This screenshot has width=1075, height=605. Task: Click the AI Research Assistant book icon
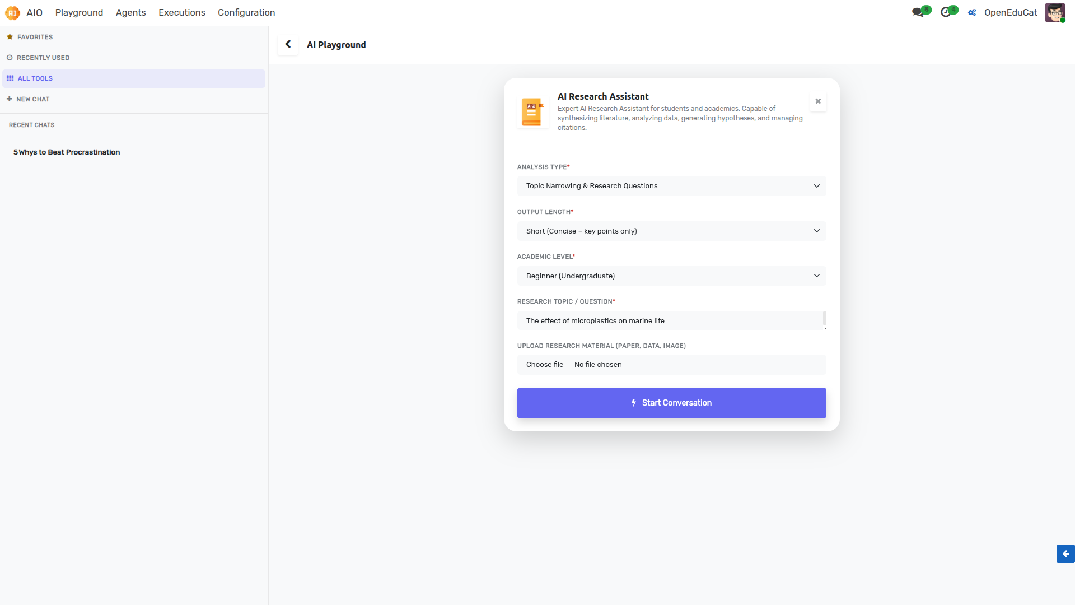(532, 112)
